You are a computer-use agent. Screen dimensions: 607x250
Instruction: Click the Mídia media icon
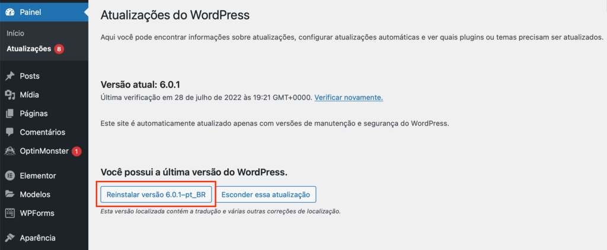(x=10, y=95)
